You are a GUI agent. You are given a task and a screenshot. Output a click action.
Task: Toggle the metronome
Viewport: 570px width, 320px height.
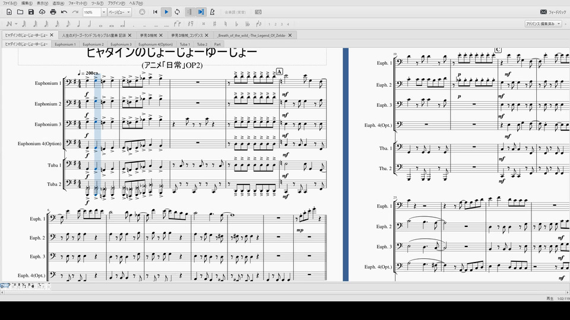(213, 12)
